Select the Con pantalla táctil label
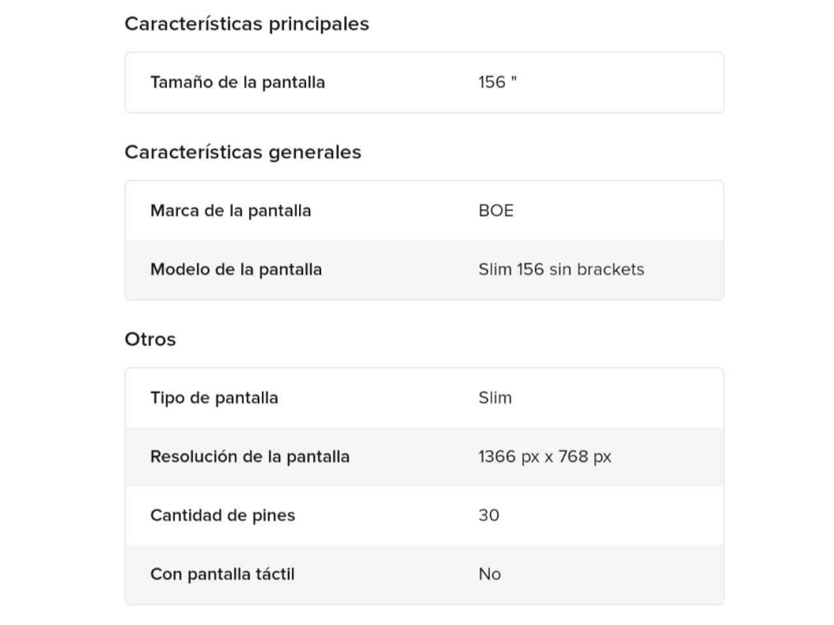Screen dimensions: 834x625 click(222, 574)
